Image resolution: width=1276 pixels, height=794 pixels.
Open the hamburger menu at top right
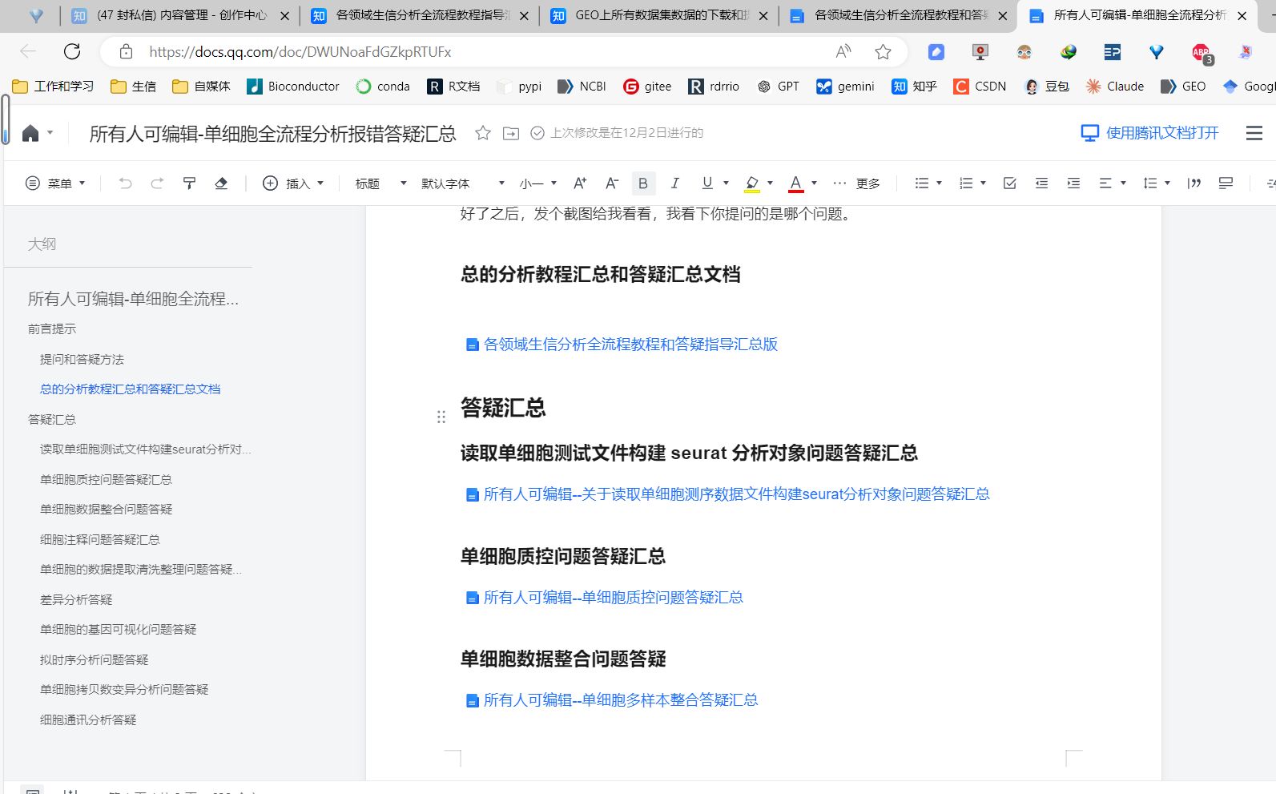[1254, 133]
